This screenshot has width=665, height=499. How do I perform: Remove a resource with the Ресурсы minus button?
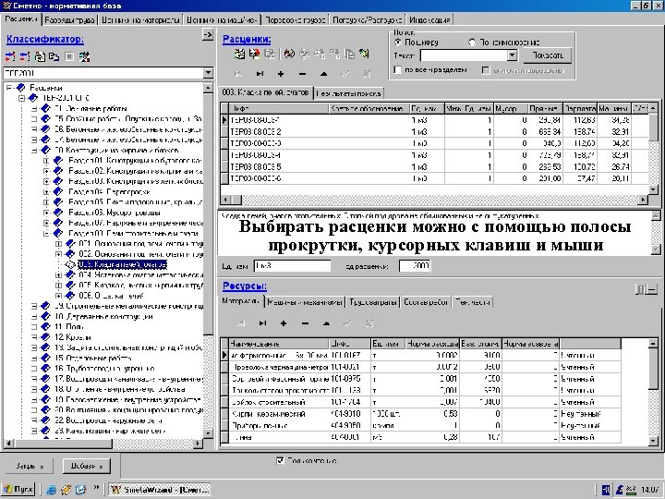click(305, 323)
